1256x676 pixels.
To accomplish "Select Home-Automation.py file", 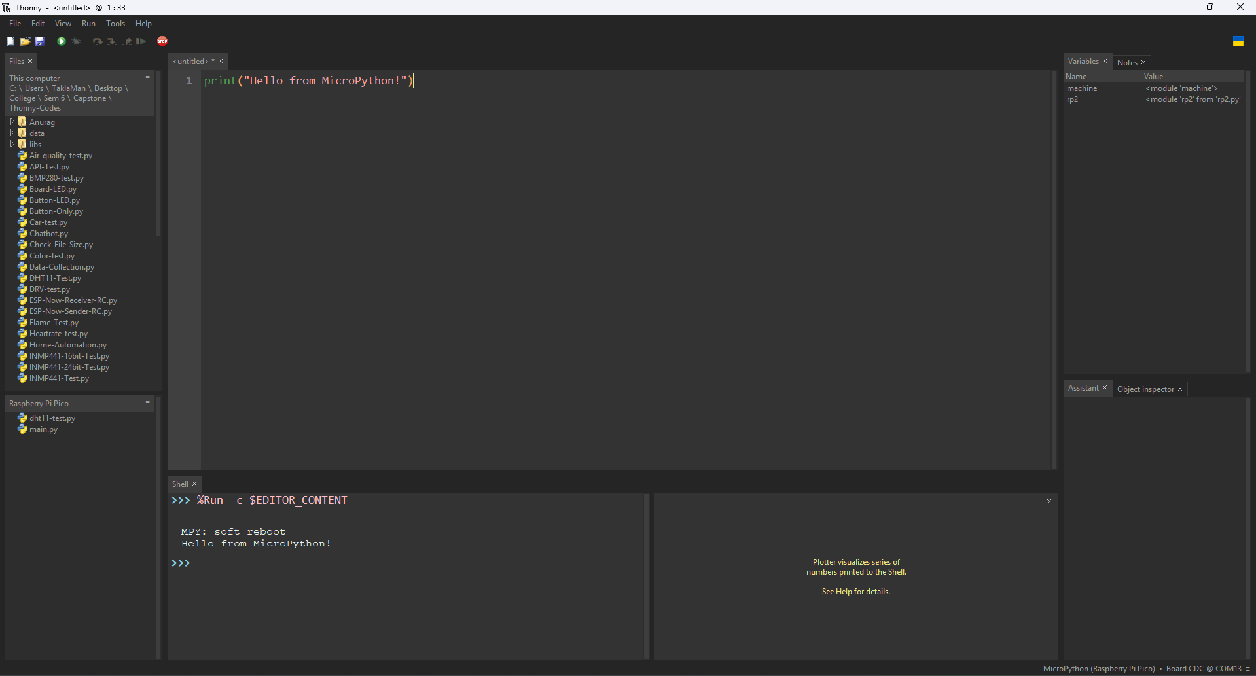I will (x=68, y=345).
